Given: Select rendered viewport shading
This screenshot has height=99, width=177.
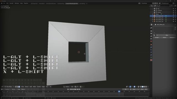Looking at the screenshot, I should [146, 87].
